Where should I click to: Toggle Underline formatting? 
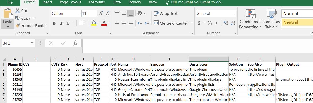[68, 23]
